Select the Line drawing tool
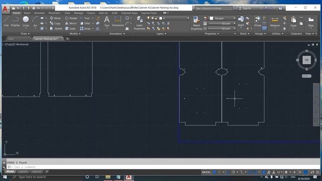Viewport: 322px width, 181px height. tap(6, 21)
